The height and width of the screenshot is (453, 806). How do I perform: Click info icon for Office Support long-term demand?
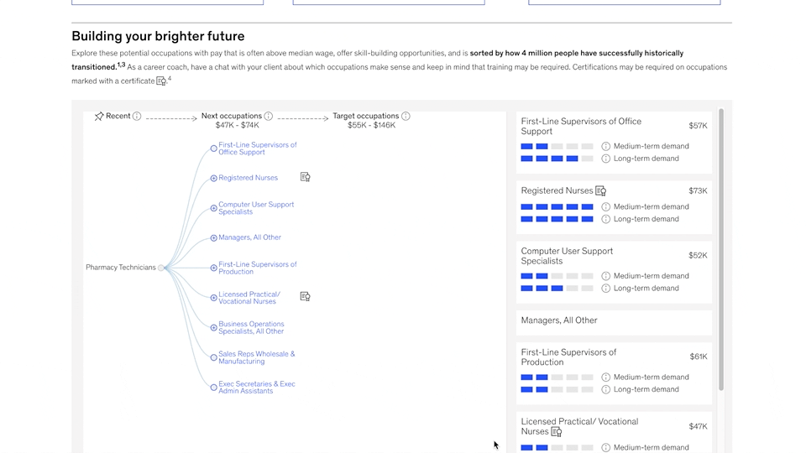click(x=606, y=159)
